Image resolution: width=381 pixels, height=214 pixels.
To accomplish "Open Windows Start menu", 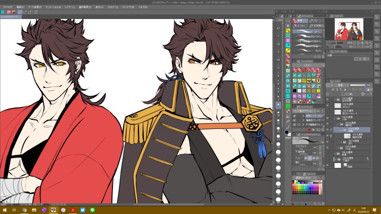I will 5,210.
